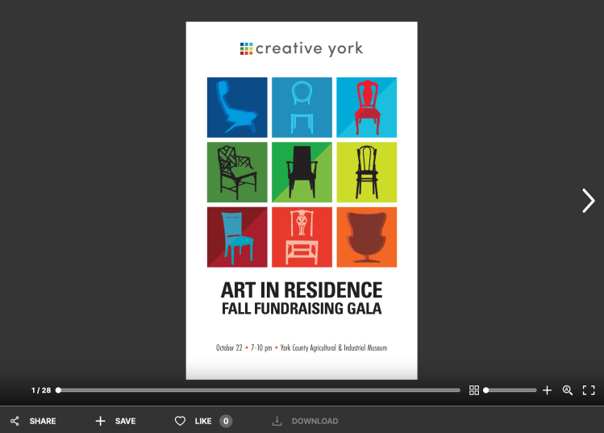604x433 pixels.
Task: Go to the next page arrow
Action: [588, 201]
